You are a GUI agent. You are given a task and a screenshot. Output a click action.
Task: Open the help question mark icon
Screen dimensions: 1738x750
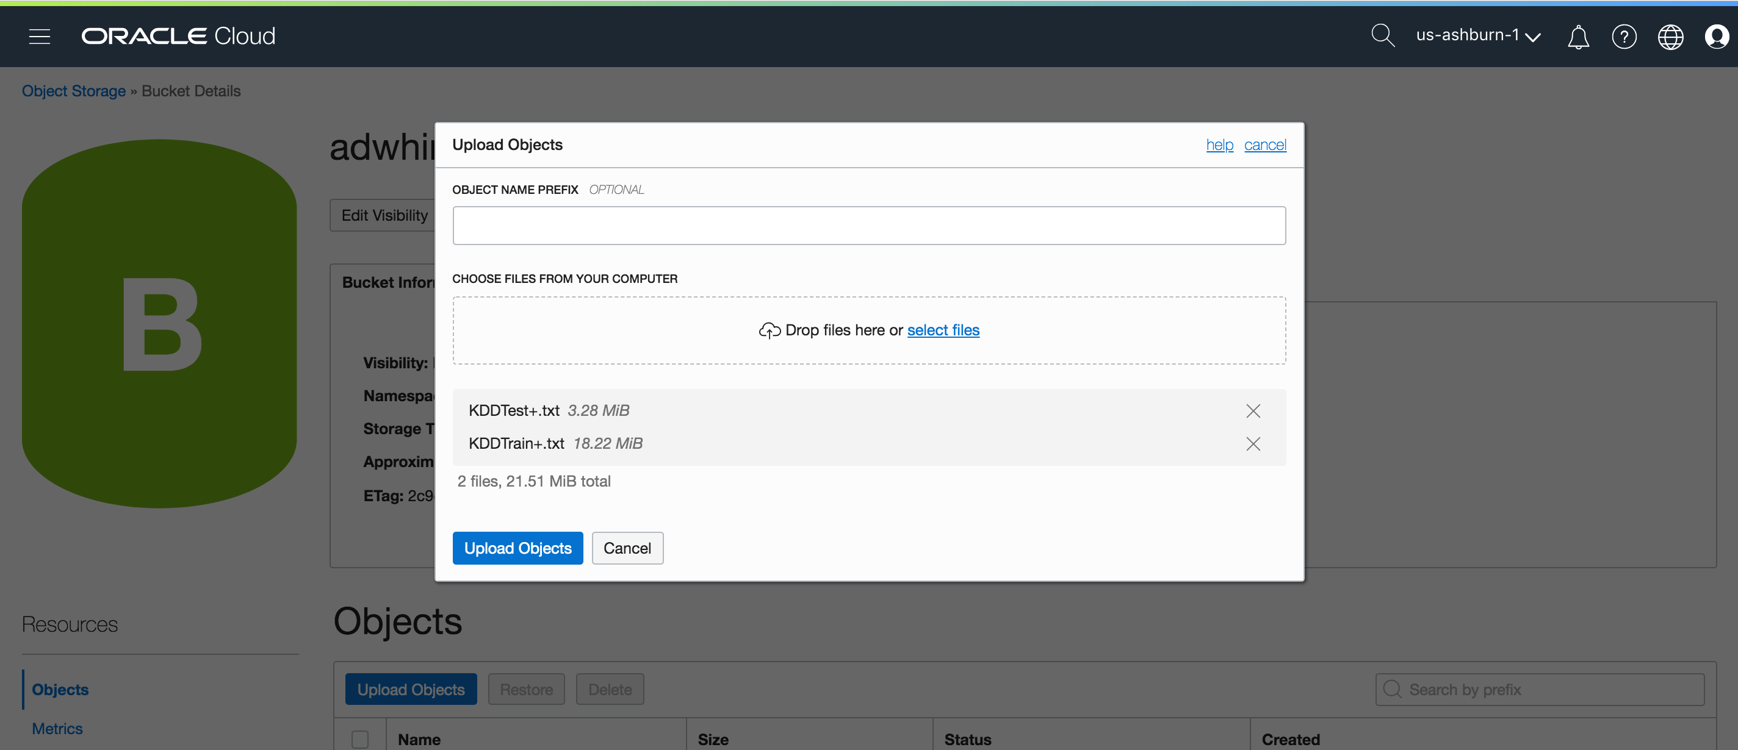click(1623, 37)
